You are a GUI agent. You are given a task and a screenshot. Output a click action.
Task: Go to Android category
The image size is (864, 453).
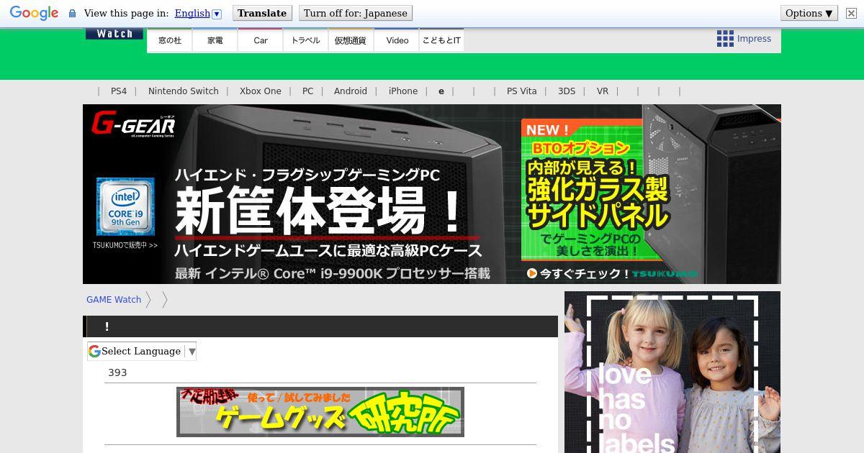pyautogui.click(x=351, y=91)
